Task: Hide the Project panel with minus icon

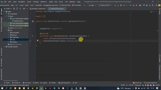Action: [27, 9]
